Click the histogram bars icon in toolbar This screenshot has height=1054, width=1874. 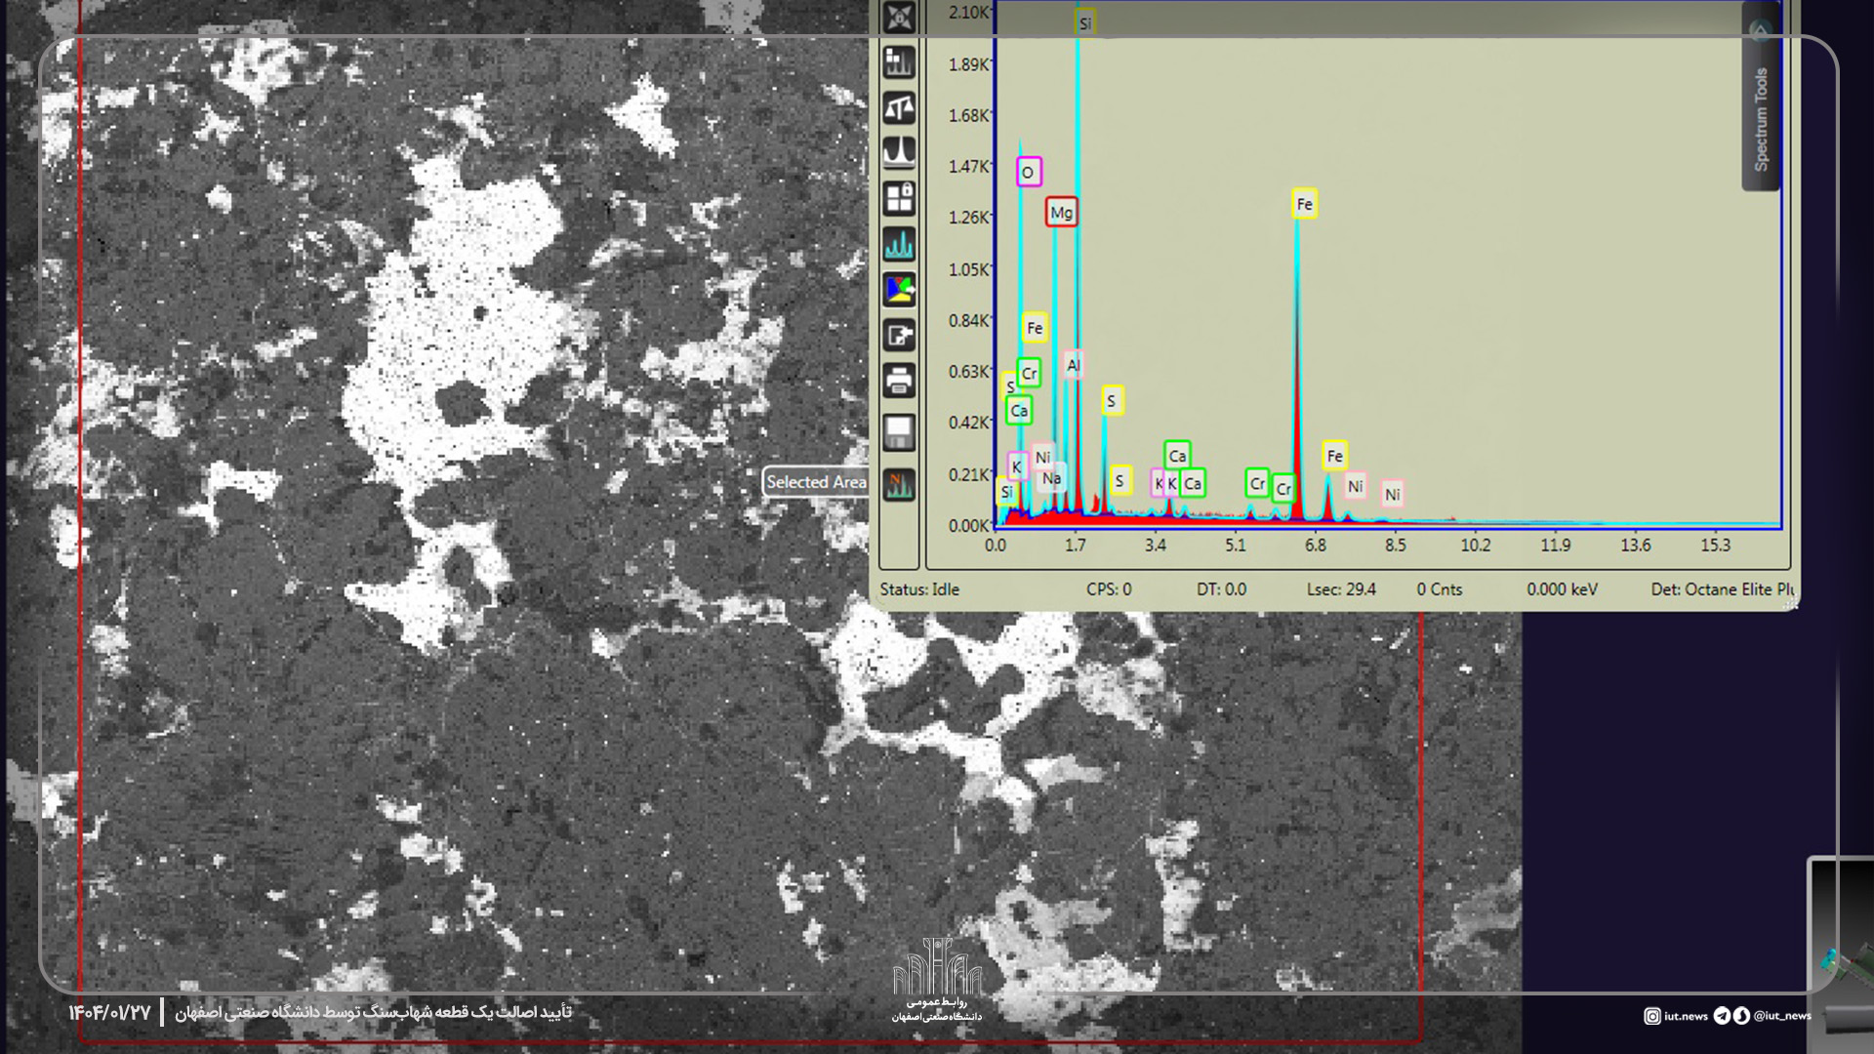[899, 62]
